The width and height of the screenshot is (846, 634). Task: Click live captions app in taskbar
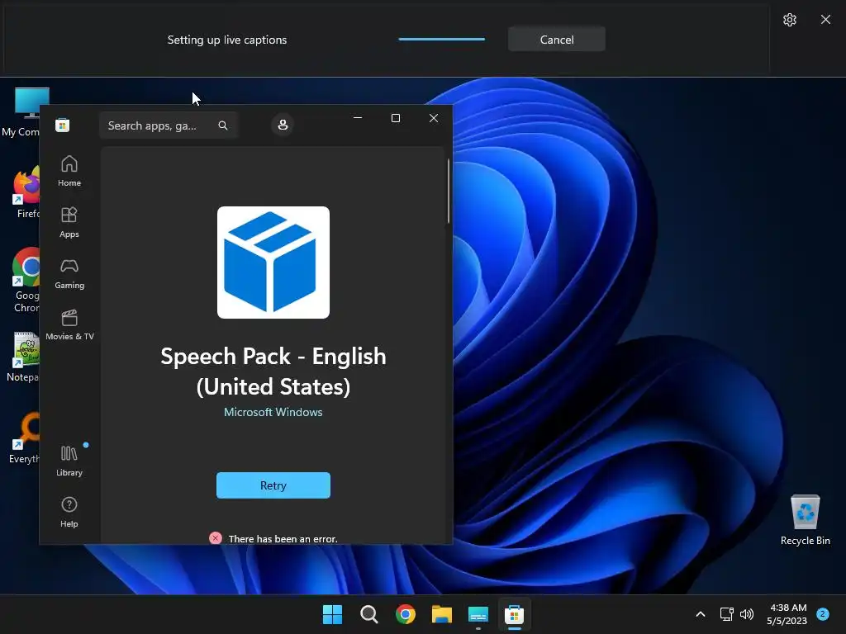[478, 614]
